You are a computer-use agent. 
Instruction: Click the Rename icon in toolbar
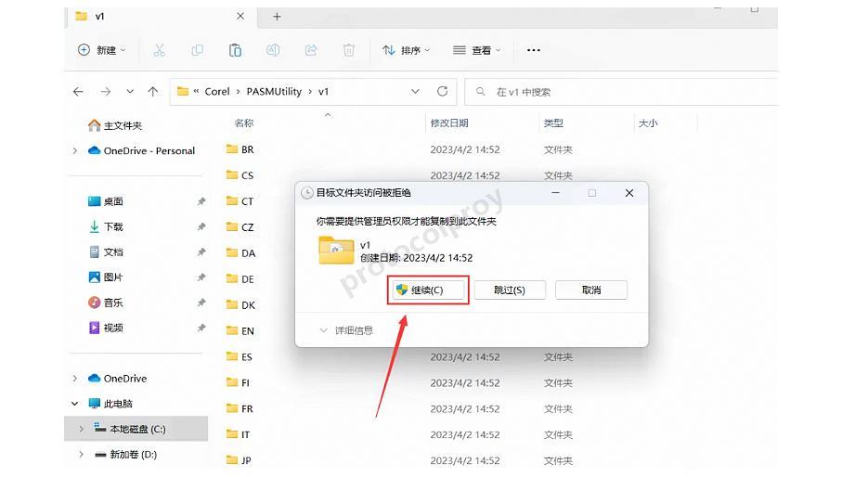(273, 50)
